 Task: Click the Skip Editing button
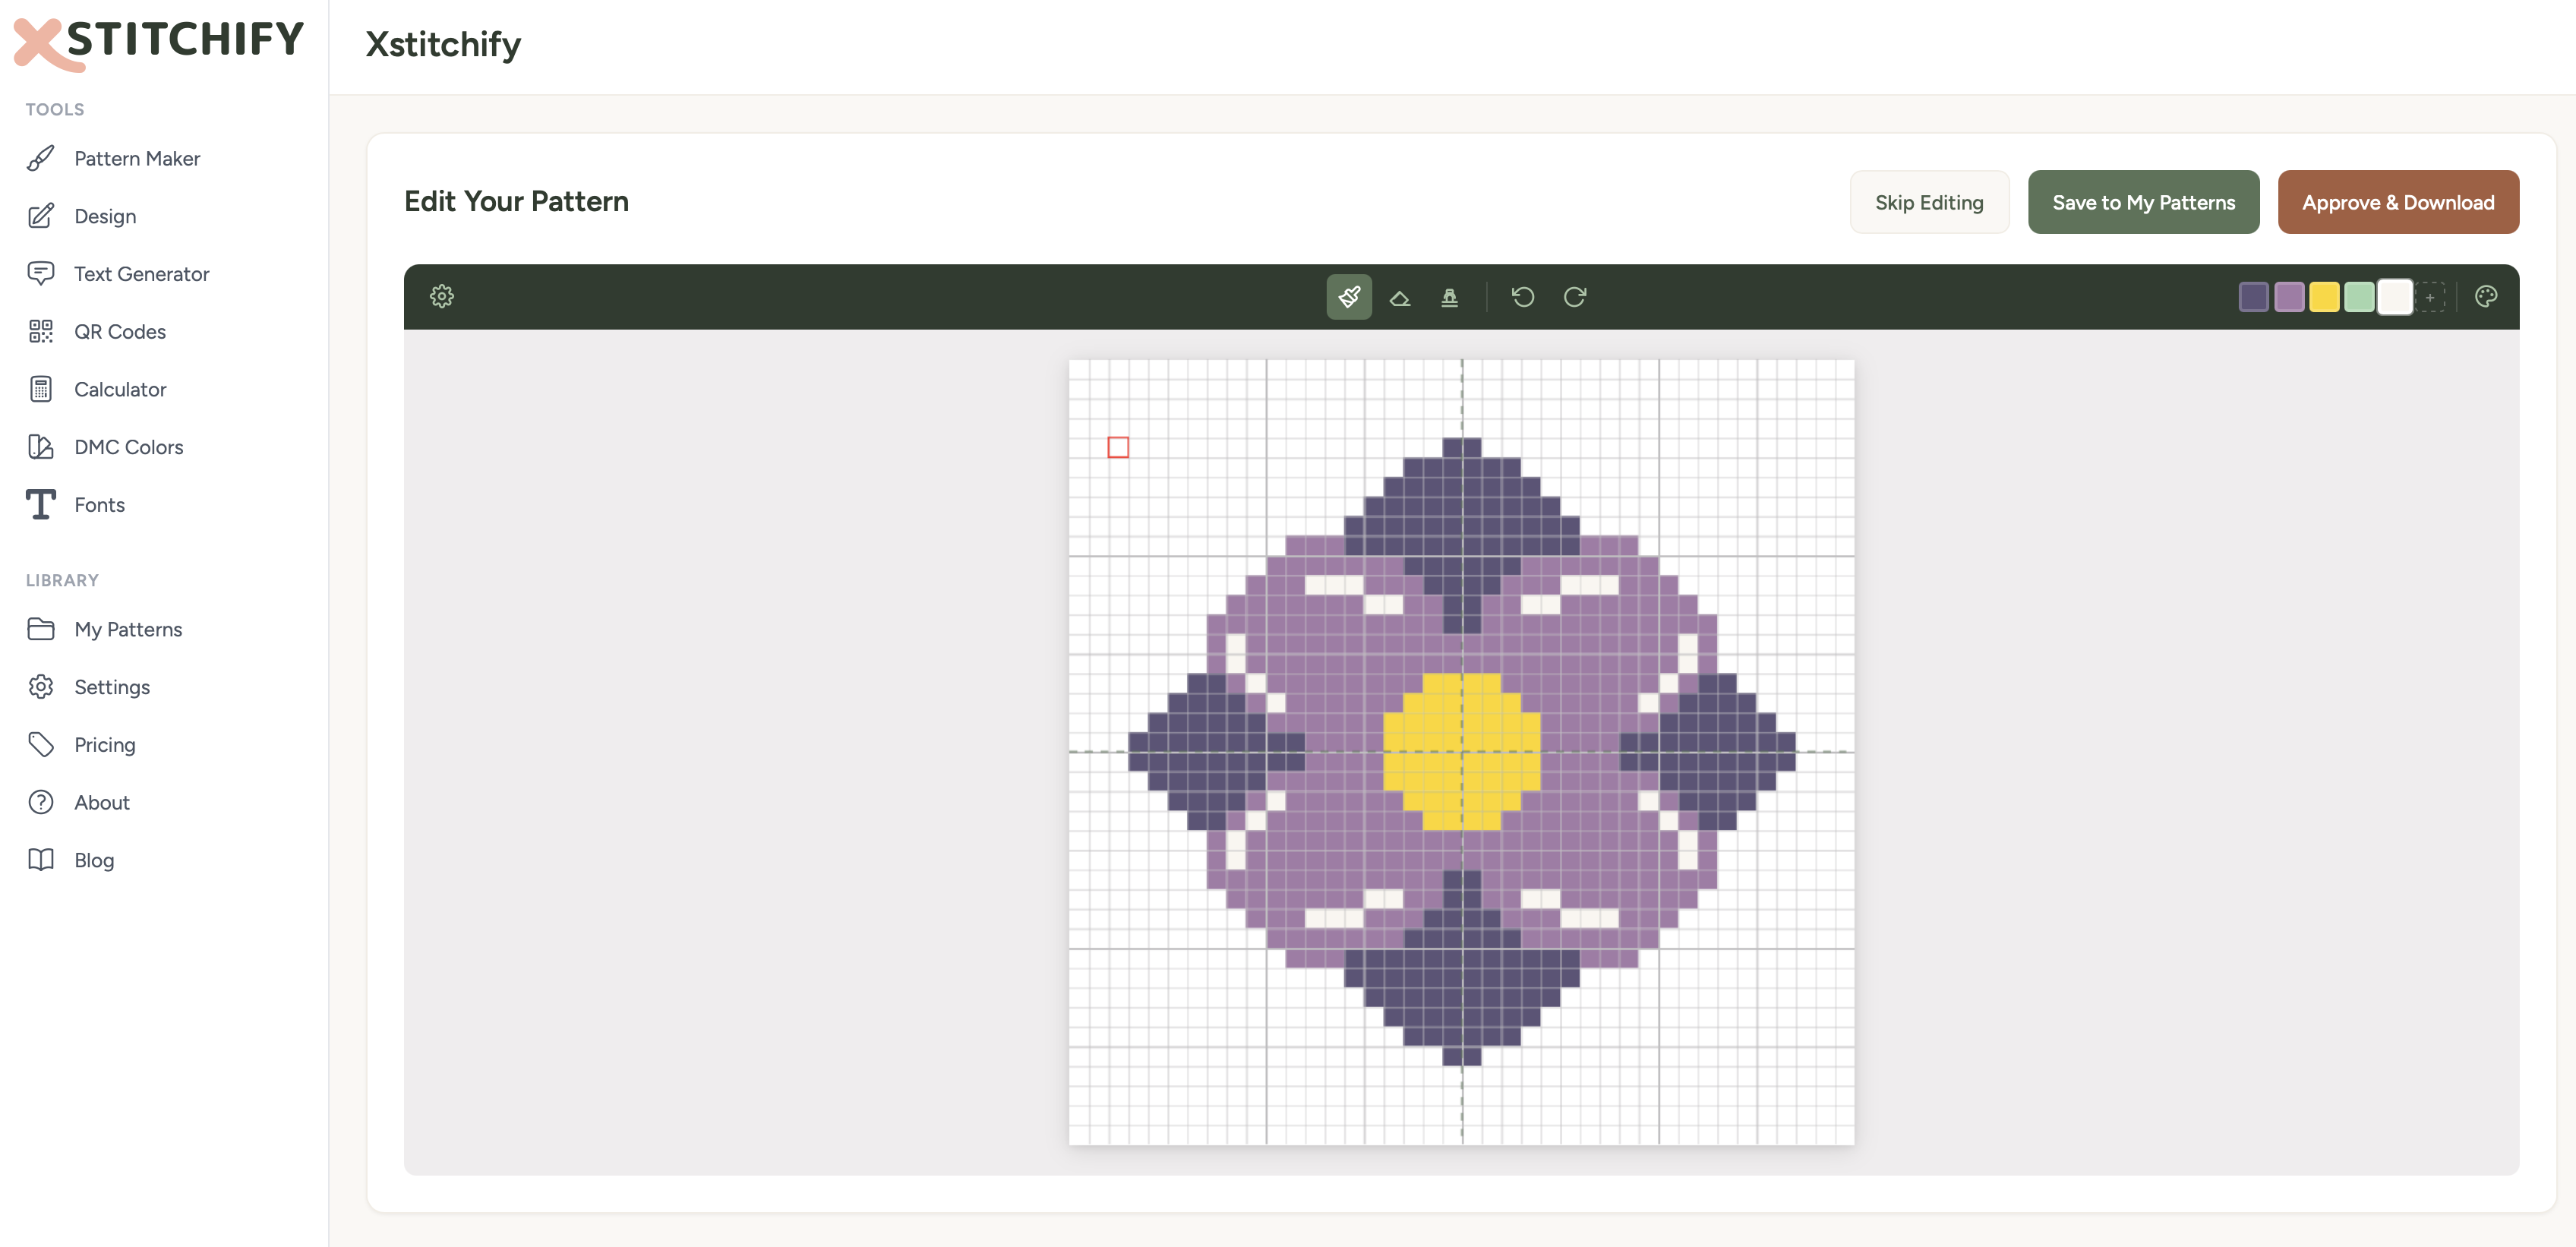pos(1929,201)
